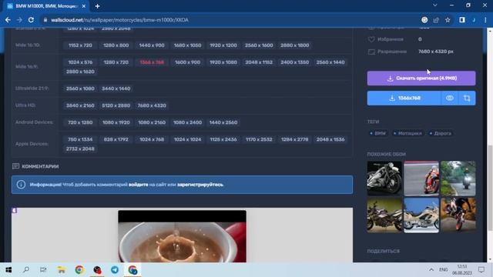Preview wallpaper with the eye icon
The image size is (493, 277).
tap(450, 98)
